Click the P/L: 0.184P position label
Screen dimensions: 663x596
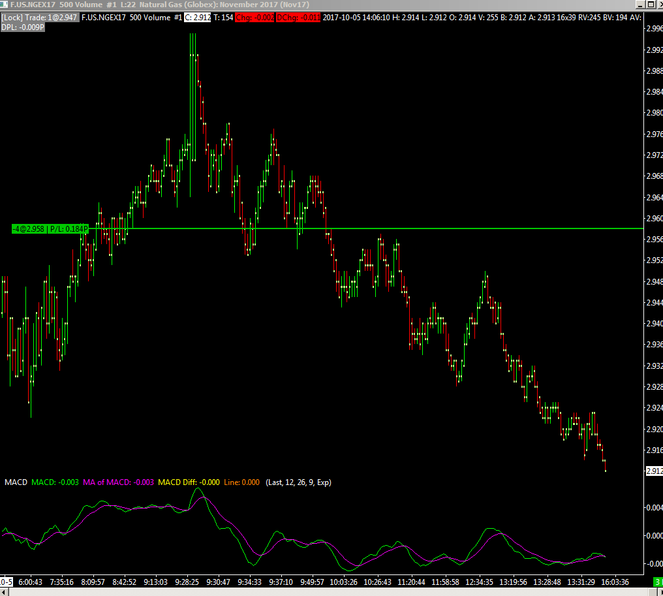coord(69,229)
